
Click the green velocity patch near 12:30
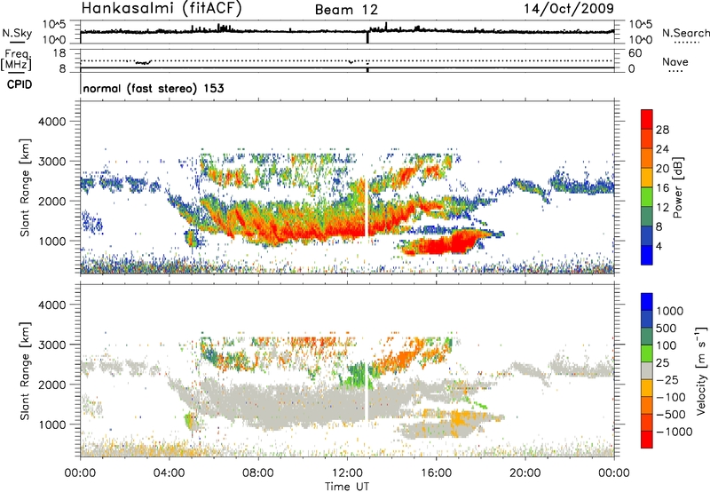tap(356, 375)
